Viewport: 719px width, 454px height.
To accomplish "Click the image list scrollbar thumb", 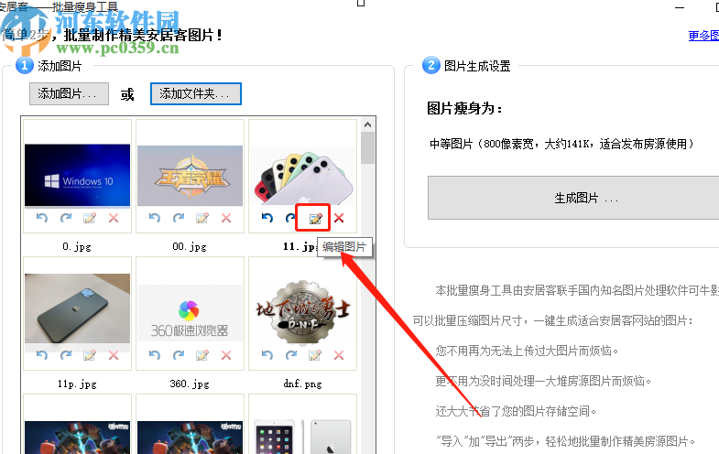I will click(367, 147).
